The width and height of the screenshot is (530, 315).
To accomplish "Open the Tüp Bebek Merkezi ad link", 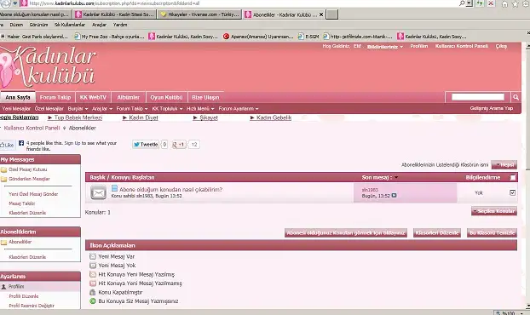I will (78, 117).
